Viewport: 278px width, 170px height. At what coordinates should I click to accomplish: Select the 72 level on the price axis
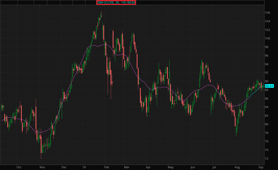click(x=267, y=158)
